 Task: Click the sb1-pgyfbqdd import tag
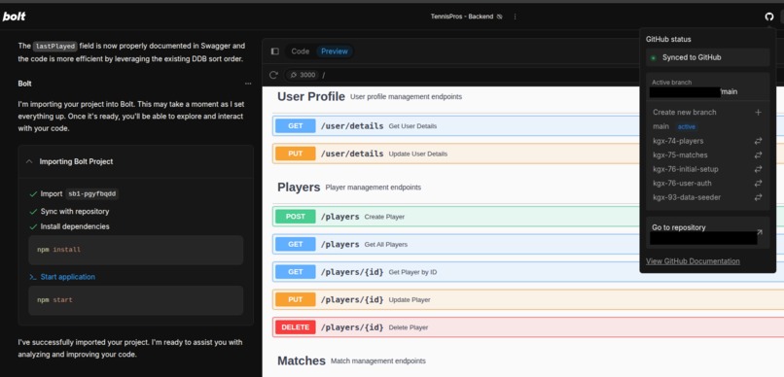click(x=92, y=193)
